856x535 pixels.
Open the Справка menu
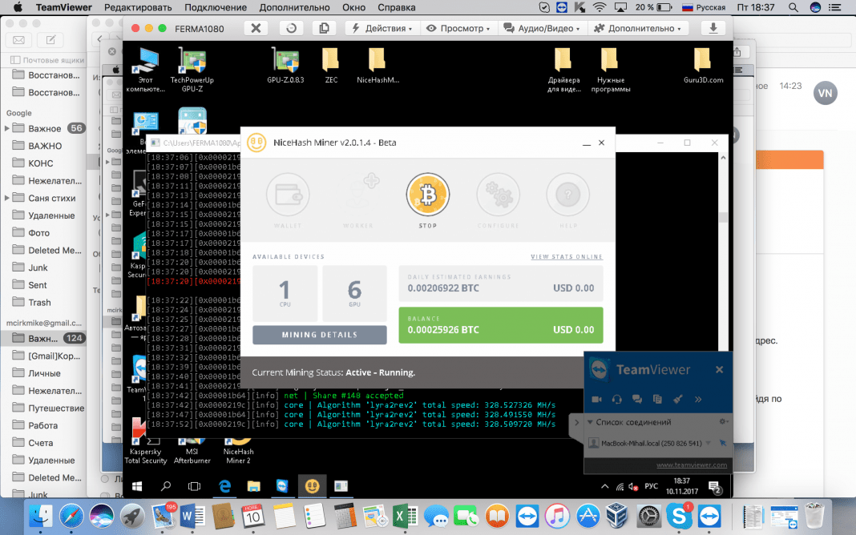(396, 7)
